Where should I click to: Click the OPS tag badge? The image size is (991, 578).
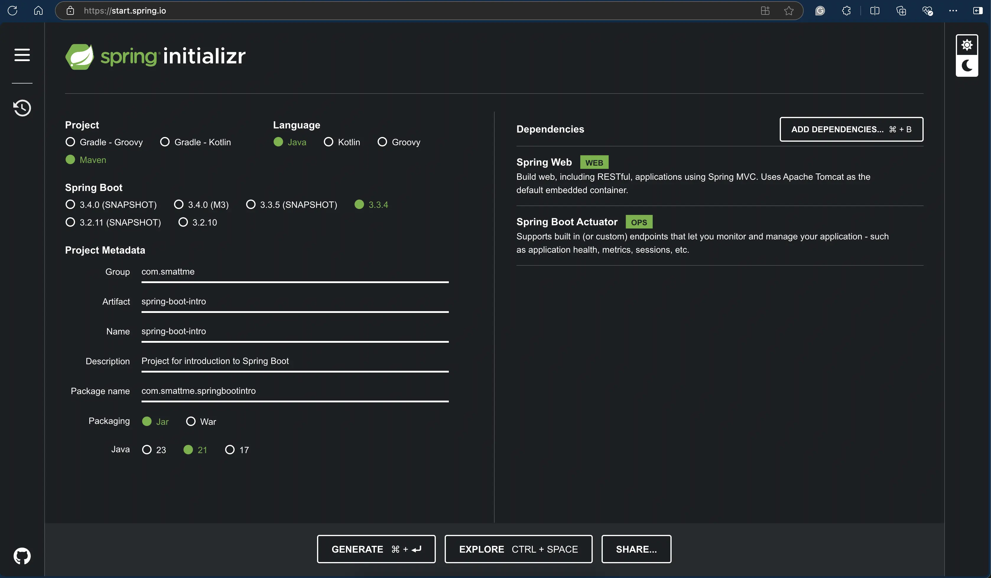[639, 222]
